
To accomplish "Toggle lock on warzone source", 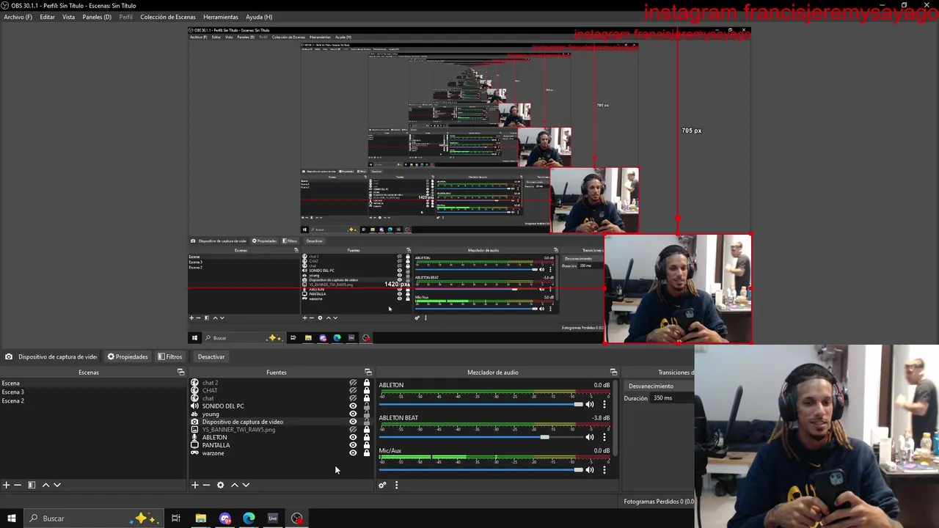I will click(367, 453).
